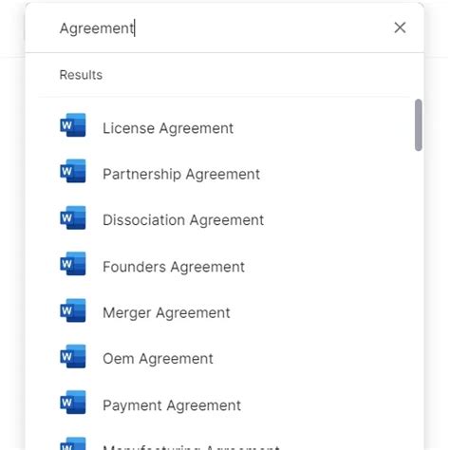Click Word icon beside Partnership Agreement
450x450 pixels.
pyautogui.click(x=73, y=171)
